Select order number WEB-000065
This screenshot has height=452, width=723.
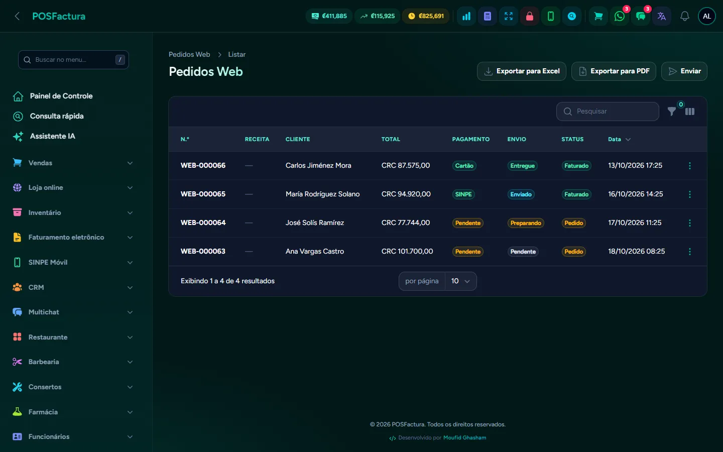click(203, 194)
